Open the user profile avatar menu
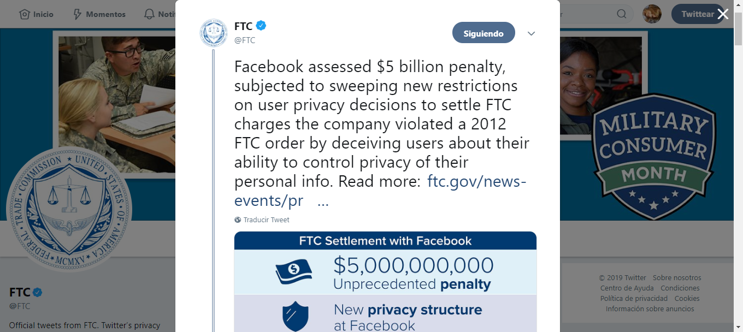This screenshot has height=332, width=743. [652, 14]
